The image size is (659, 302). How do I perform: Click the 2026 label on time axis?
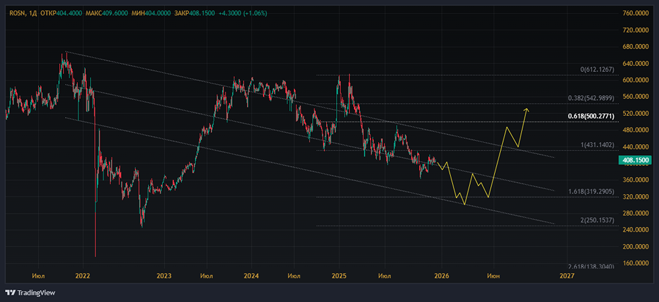pos(441,276)
